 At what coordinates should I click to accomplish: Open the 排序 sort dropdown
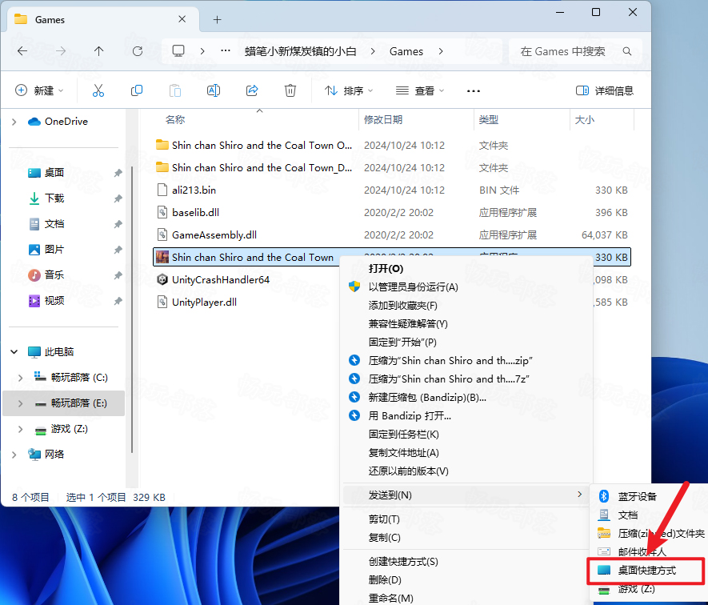(x=349, y=90)
